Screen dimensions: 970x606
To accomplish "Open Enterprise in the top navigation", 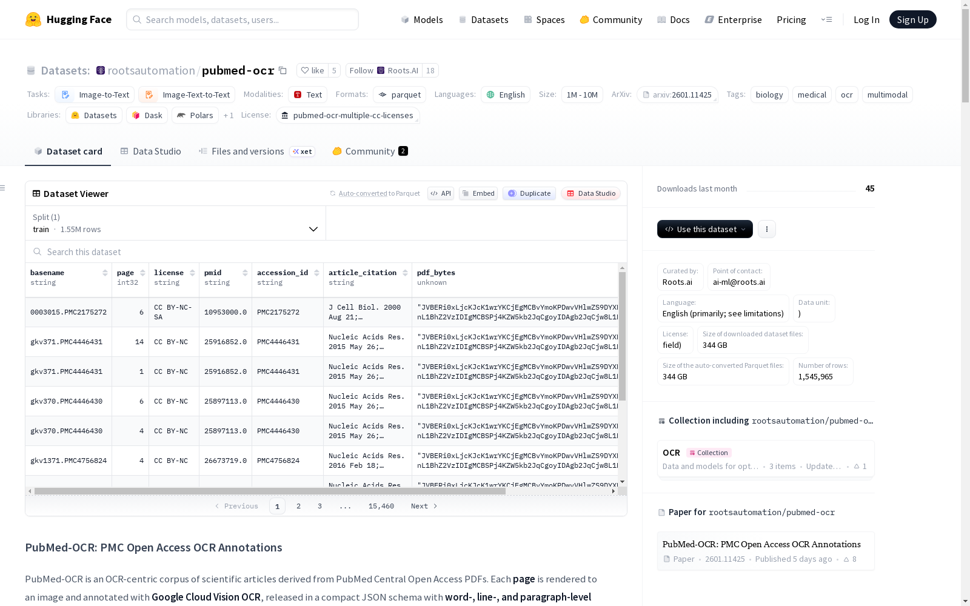I will [733, 19].
